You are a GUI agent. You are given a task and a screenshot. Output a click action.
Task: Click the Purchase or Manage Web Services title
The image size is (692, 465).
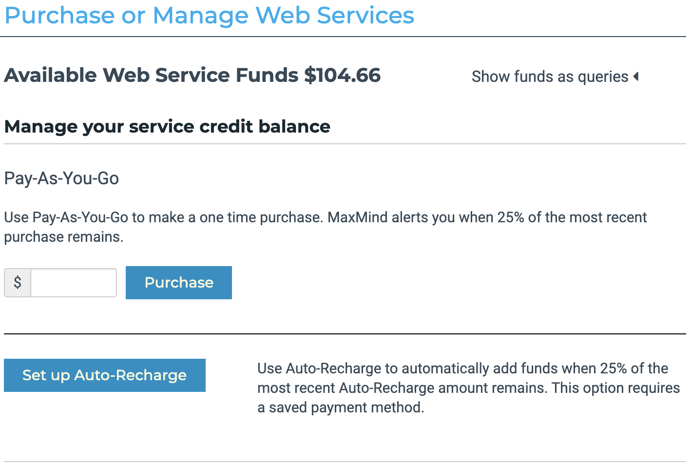(209, 15)
